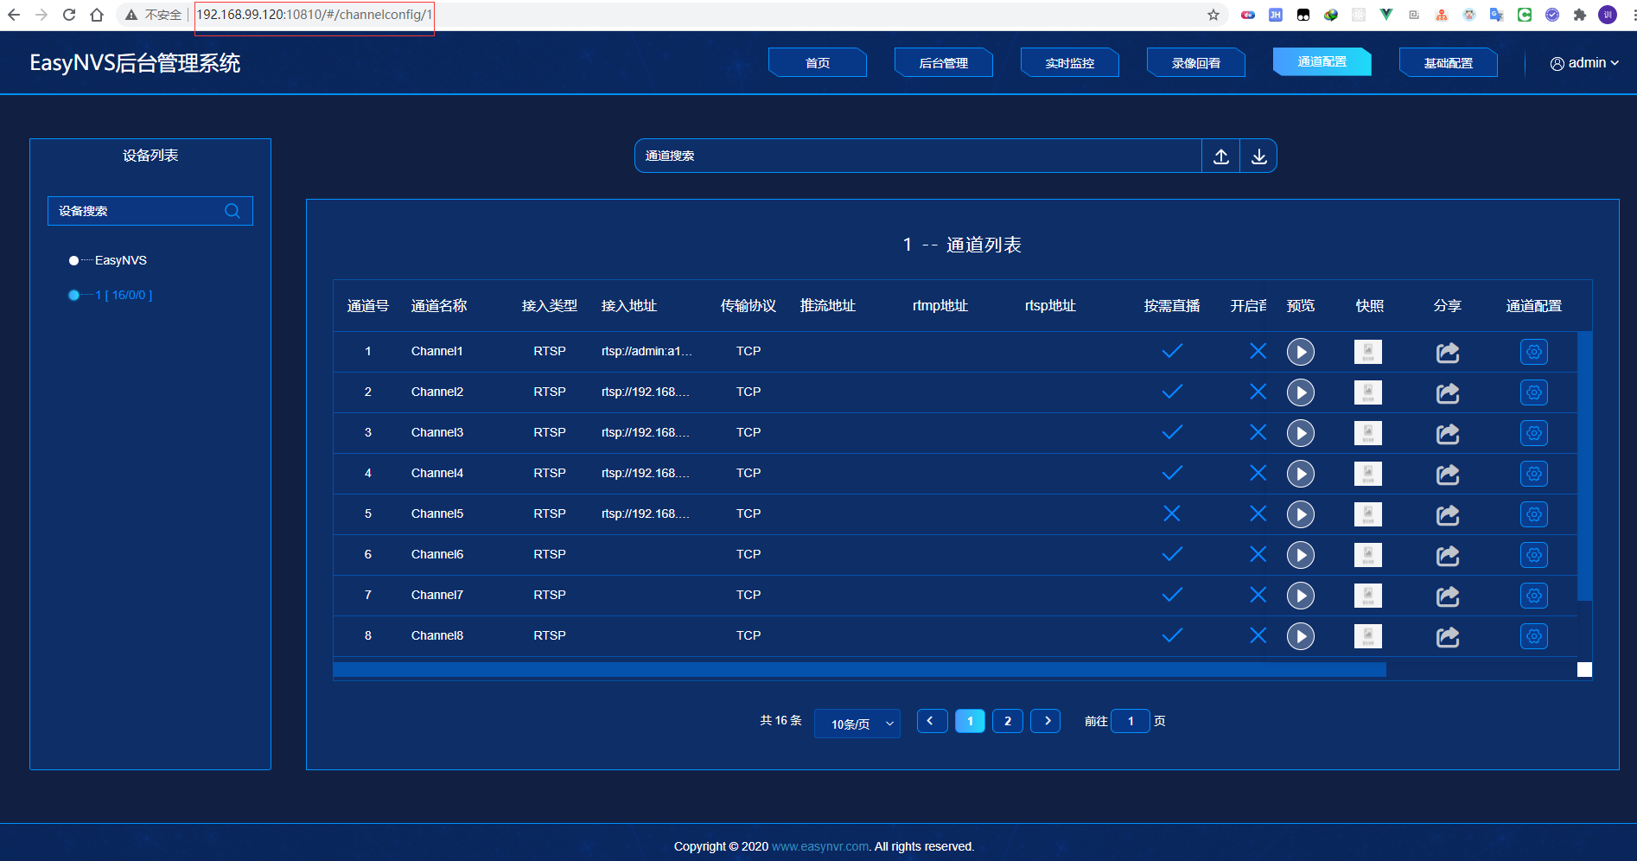The width and height of the screenshot is (1637, 861).
Task: Open channel configuration gear for Channel2
Action: (1533, 392)
